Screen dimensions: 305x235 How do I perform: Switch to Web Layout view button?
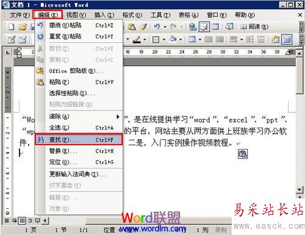(x=15, y=220)
